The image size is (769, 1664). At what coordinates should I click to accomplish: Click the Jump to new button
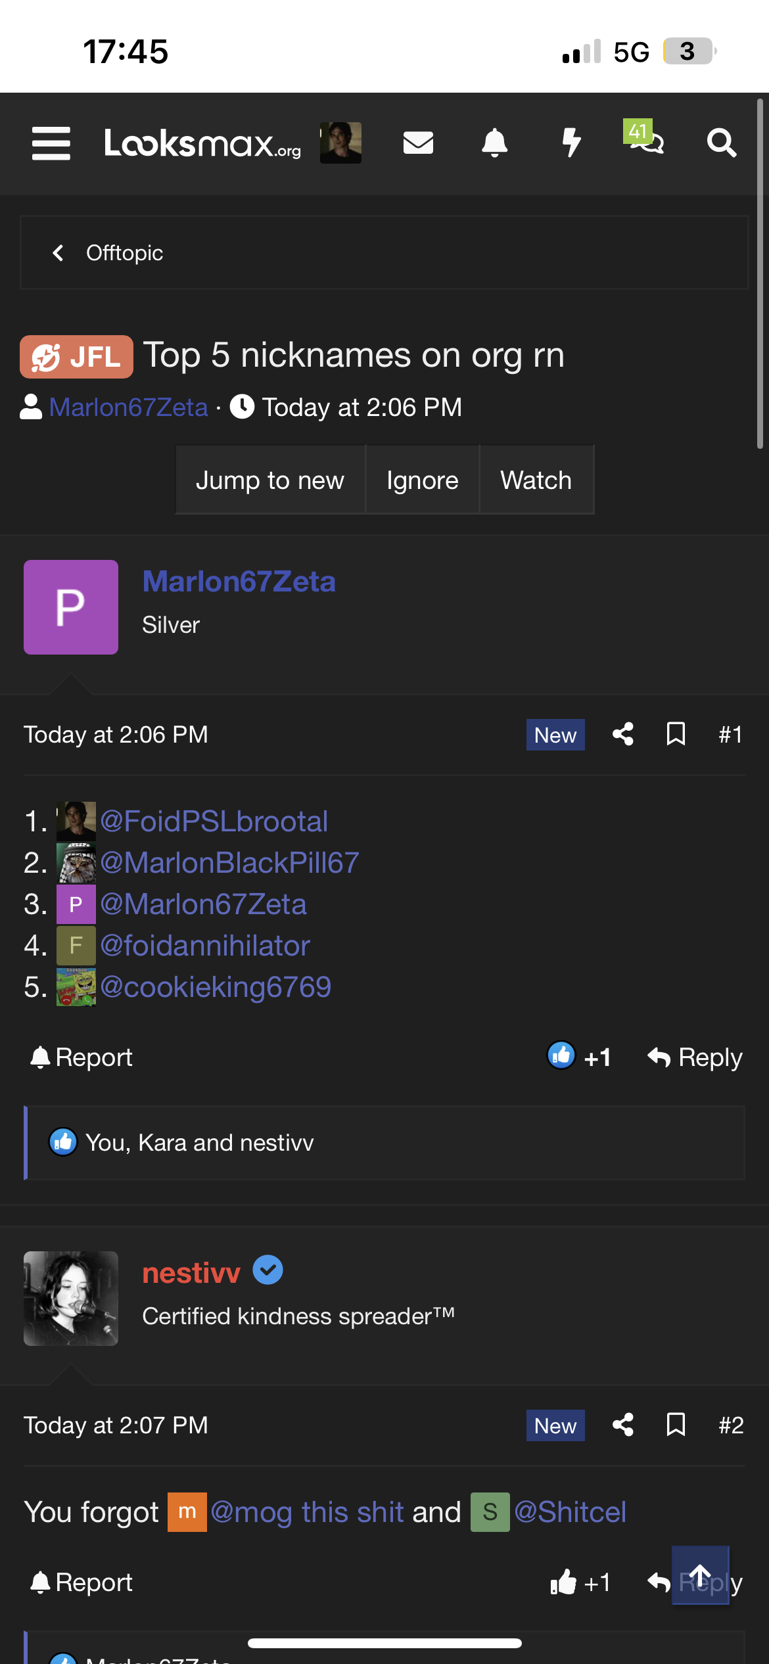click(270, 480)
